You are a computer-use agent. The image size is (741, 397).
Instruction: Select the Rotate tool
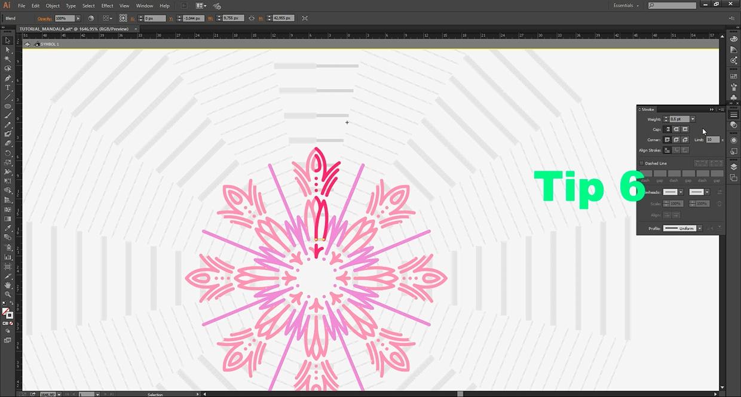pyautogui.click(x=7, y=153)
